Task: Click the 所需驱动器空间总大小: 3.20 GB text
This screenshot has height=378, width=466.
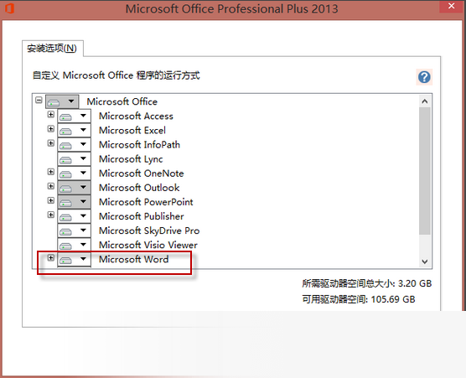Action: tap(367, 283)
